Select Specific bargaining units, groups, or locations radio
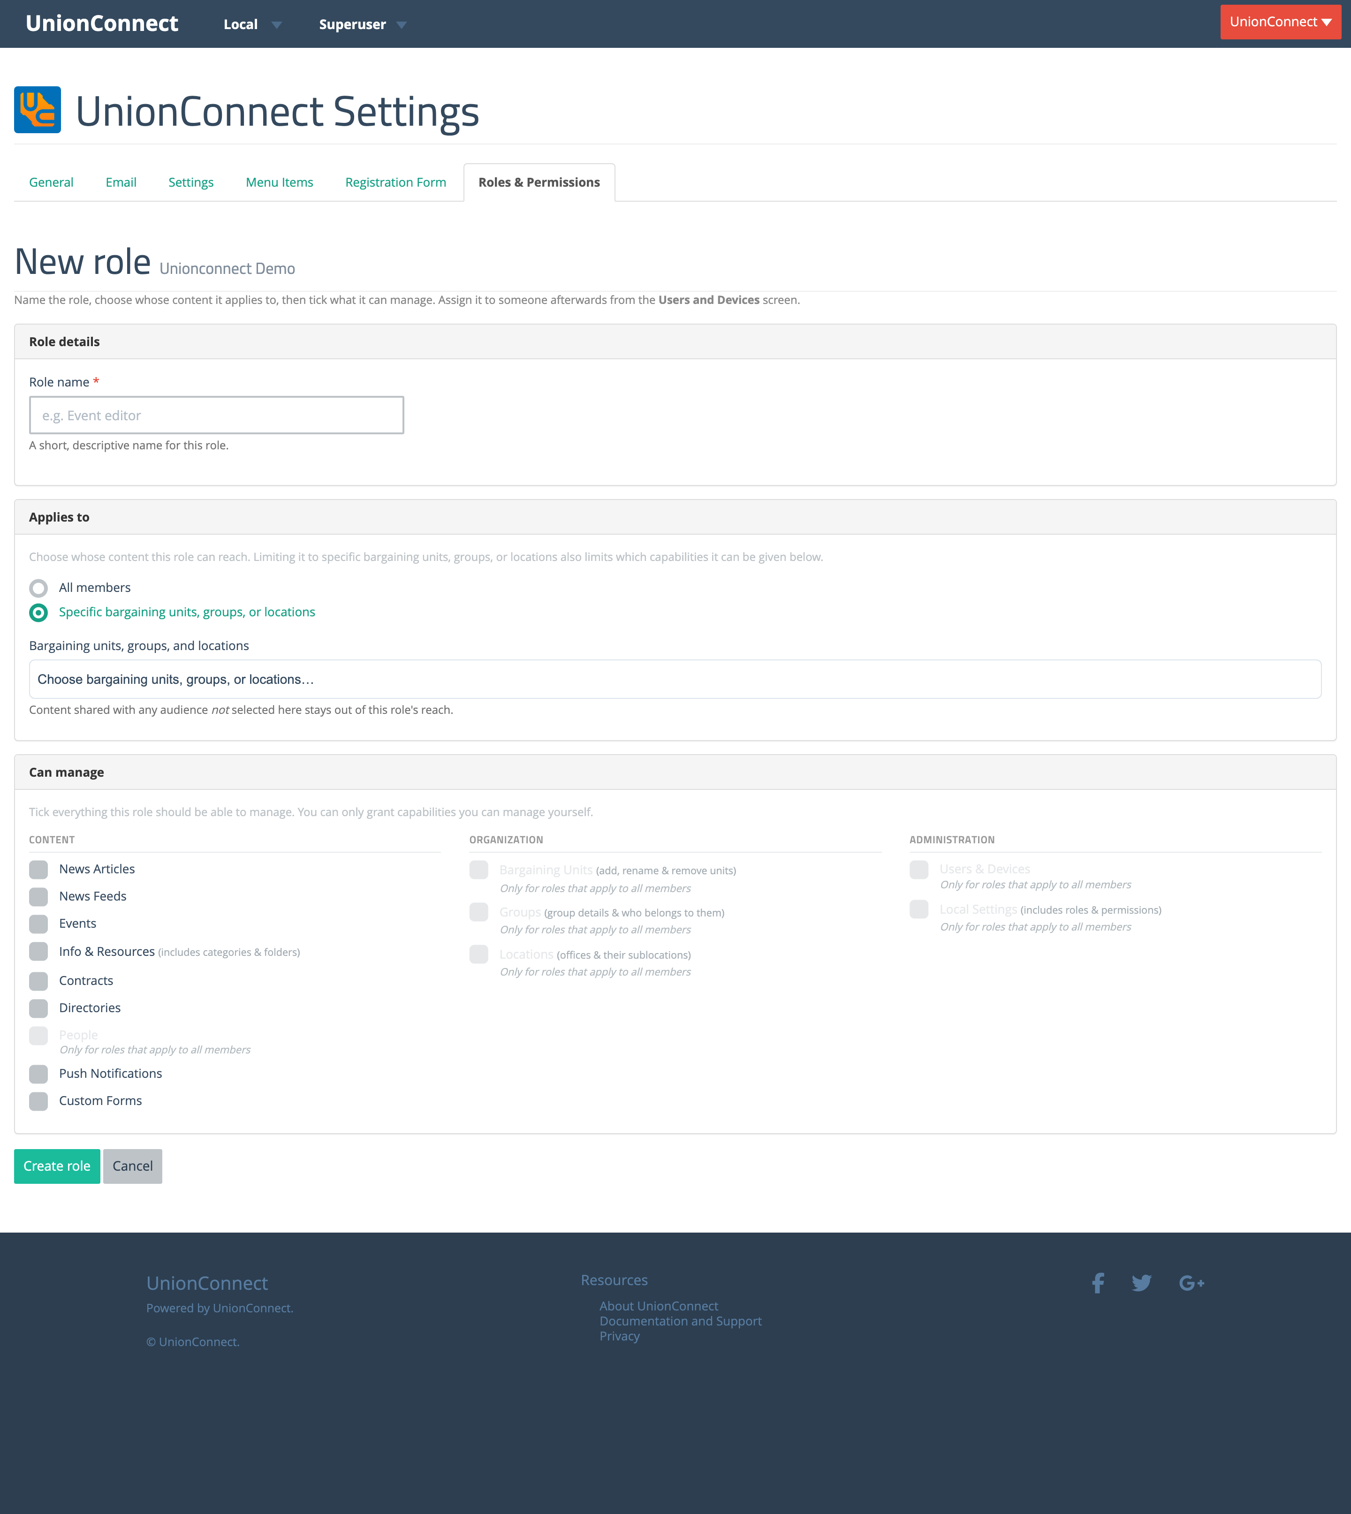The height and width of the screenshot is (1514, 1351). point(38,613)
